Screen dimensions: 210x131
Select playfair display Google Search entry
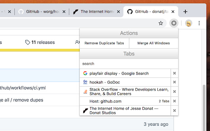click(119, 73)
